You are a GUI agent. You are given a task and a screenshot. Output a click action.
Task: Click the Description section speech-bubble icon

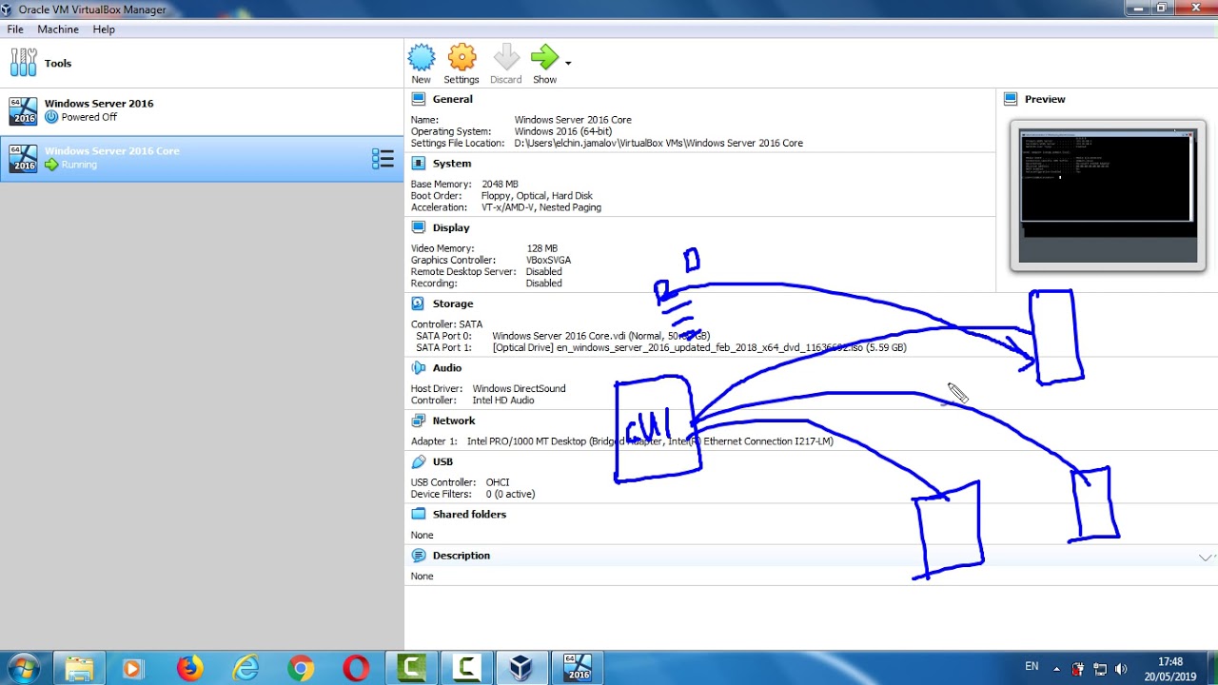pos(418,556)
